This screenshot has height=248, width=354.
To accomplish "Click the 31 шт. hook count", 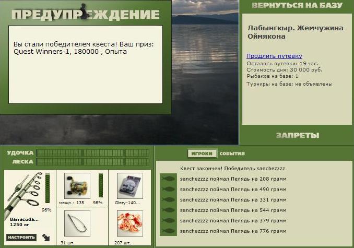I will pyautogui.click(x=67, y=243).
